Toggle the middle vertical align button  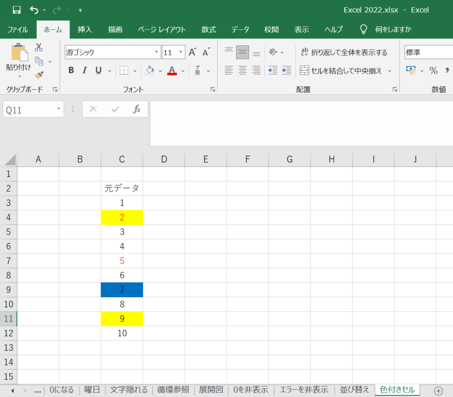click(x=242, y=52)
